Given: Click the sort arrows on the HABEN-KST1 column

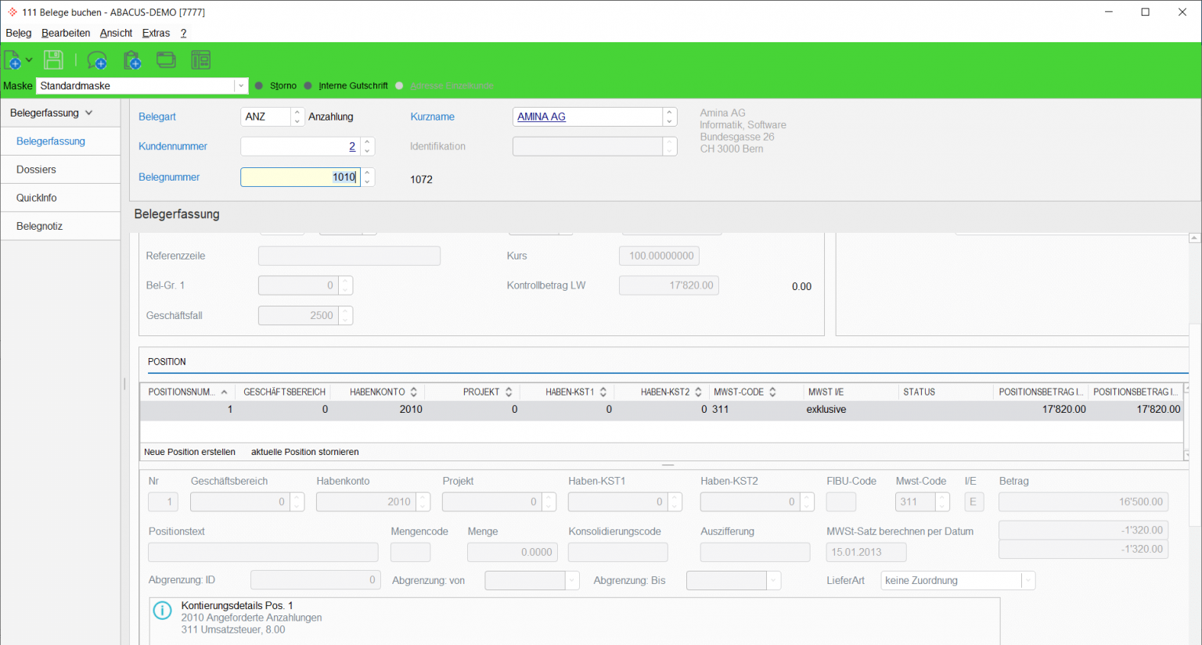Looking at the screenshot, I should coord(603,392).
